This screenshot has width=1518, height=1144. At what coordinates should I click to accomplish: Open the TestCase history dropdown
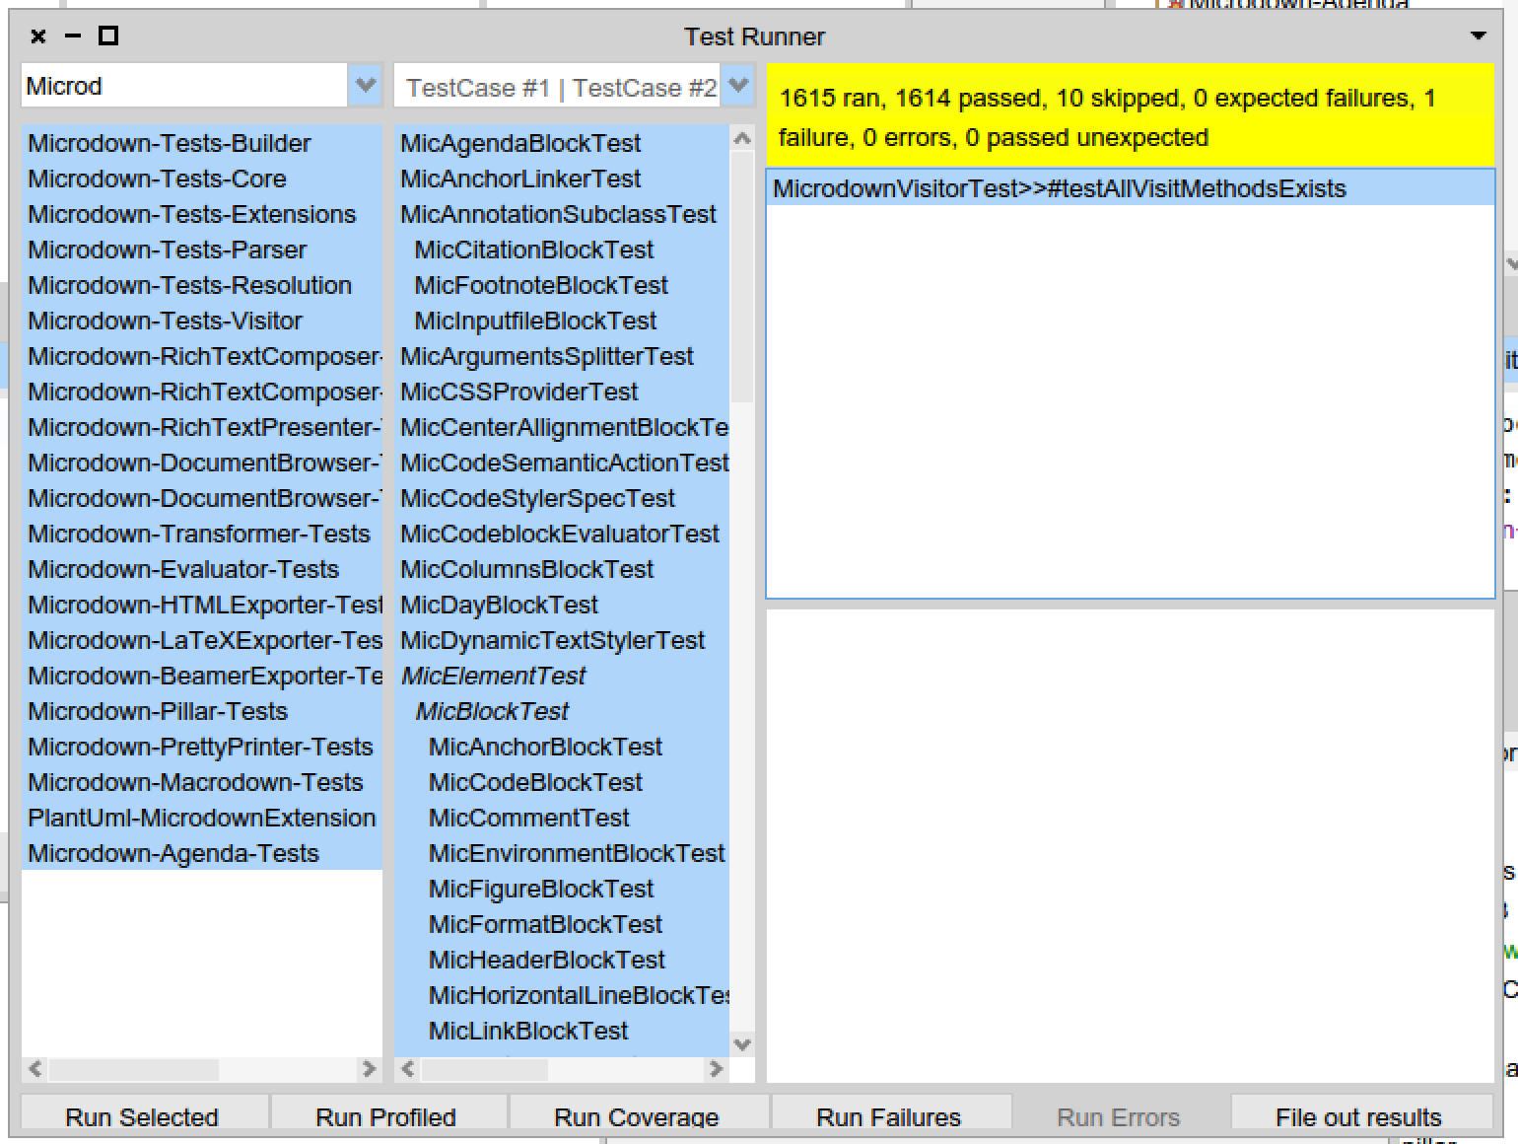click(x=737, y=86)
